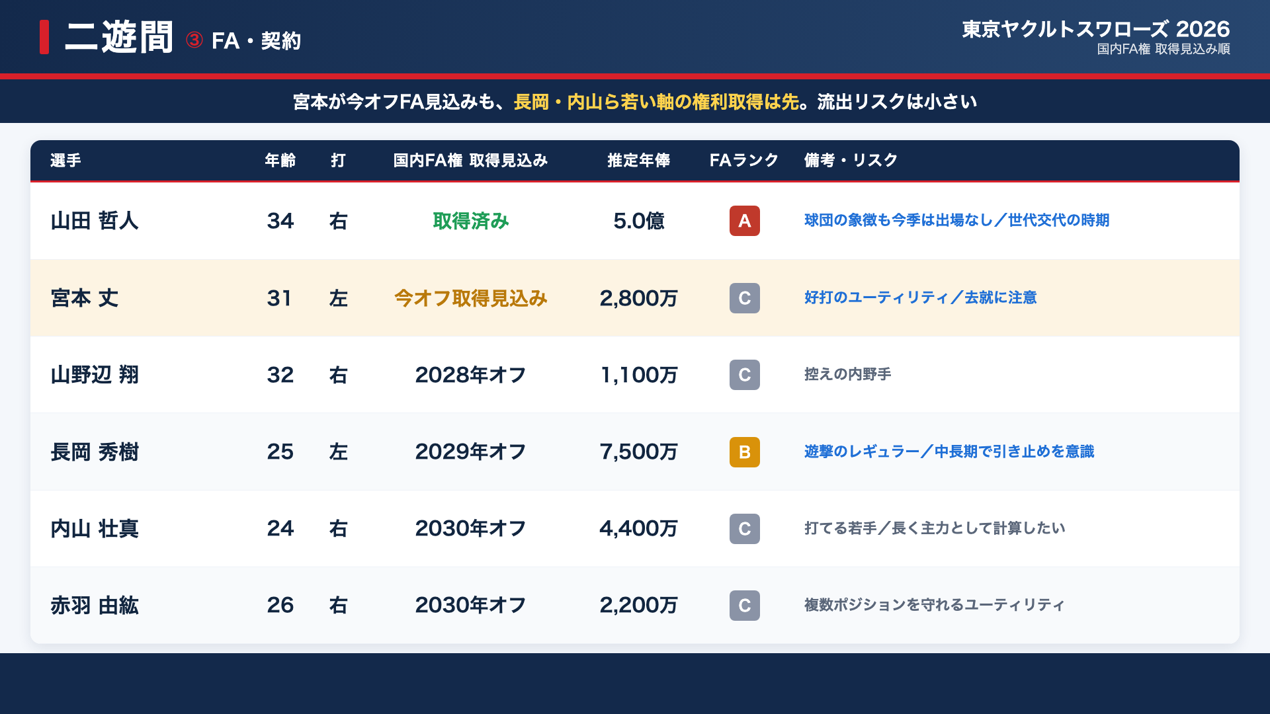
Task: Click the 備考・リスク column header
Action: pos(851,161)
